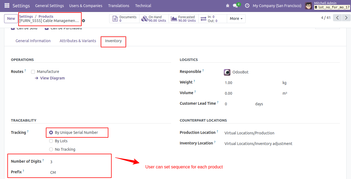
Task: Open the Technical menu
Action: tap(143, 6)
